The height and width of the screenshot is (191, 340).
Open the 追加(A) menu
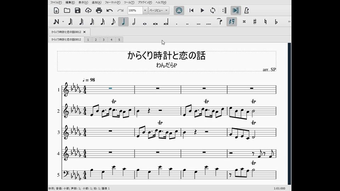tap(96, 2)
